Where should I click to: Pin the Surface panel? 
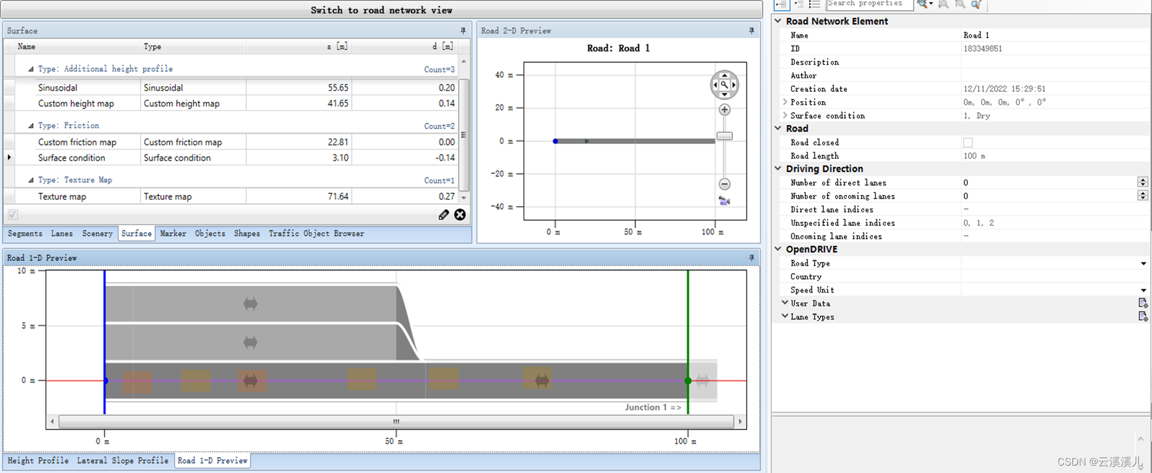click(463, 30)
